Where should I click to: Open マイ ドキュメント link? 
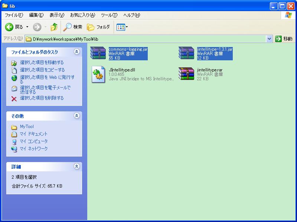coord(34,134)
